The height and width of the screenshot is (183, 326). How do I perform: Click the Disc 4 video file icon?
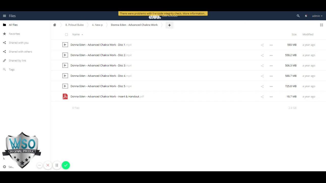click(x=65, y=76)
